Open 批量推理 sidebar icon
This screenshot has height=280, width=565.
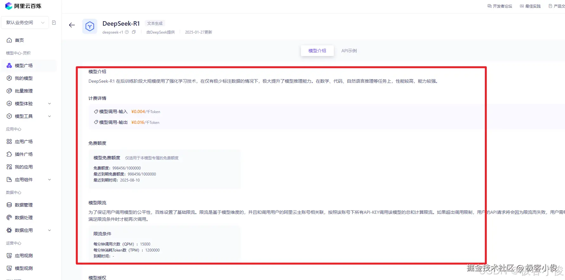point(9,91)
